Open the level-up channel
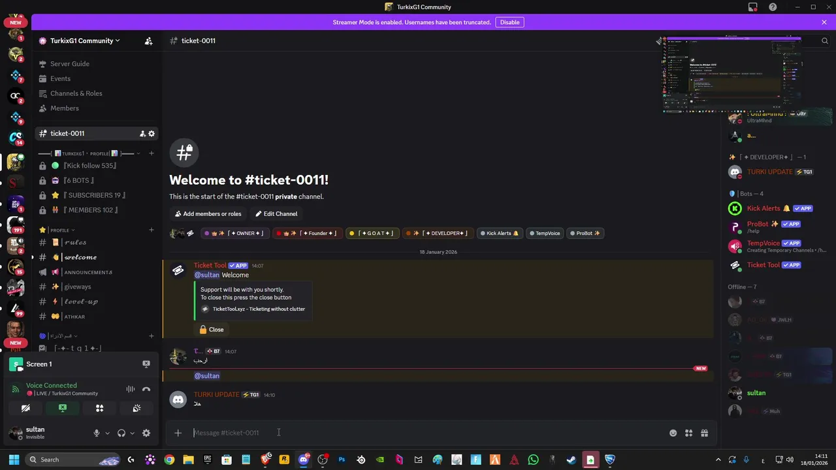The width and height of the screenshot is (836, 470). point(97,302)
